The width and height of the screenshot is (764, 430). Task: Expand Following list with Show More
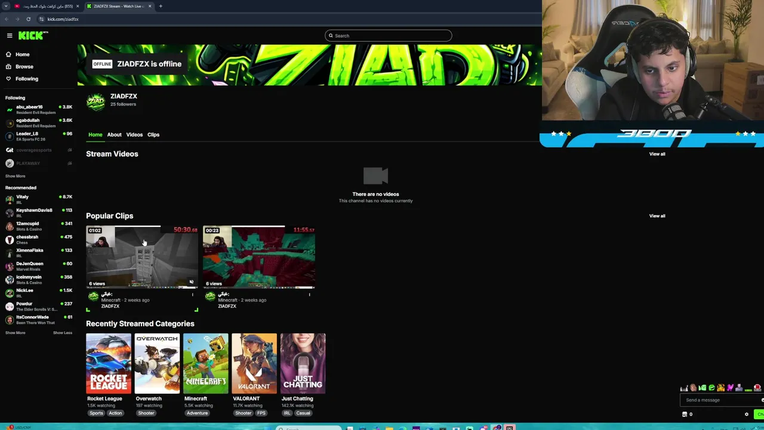(16, 176)
